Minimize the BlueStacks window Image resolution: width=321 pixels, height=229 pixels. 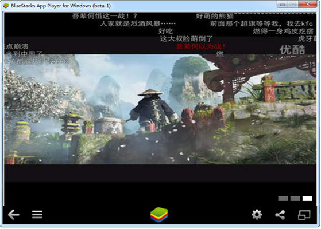pyautogui.click(x=283, y=4)
